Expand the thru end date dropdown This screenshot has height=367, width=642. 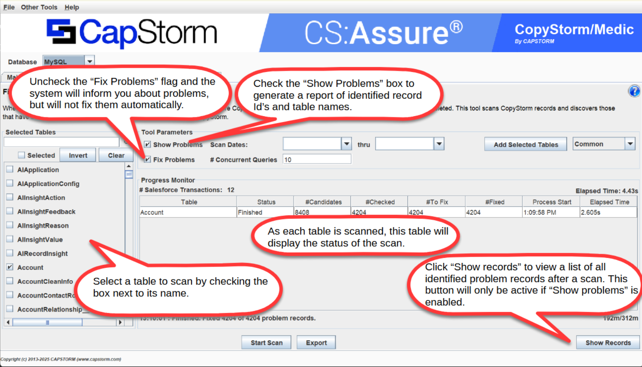tap(439, 144)
